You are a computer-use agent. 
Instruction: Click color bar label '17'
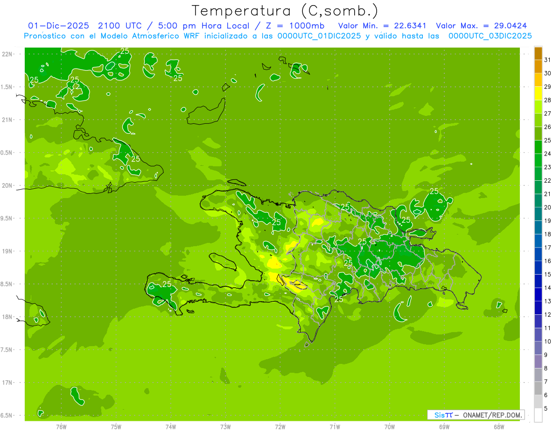tap(548, 248)
